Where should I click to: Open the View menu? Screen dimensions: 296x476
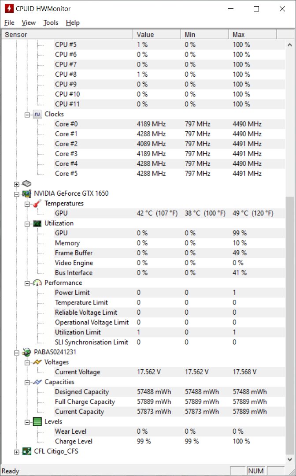(29, 23)
